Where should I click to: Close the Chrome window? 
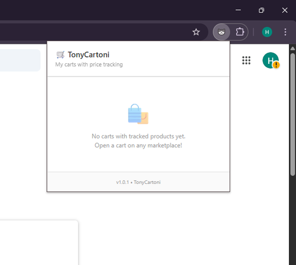(x=285, y=10)
